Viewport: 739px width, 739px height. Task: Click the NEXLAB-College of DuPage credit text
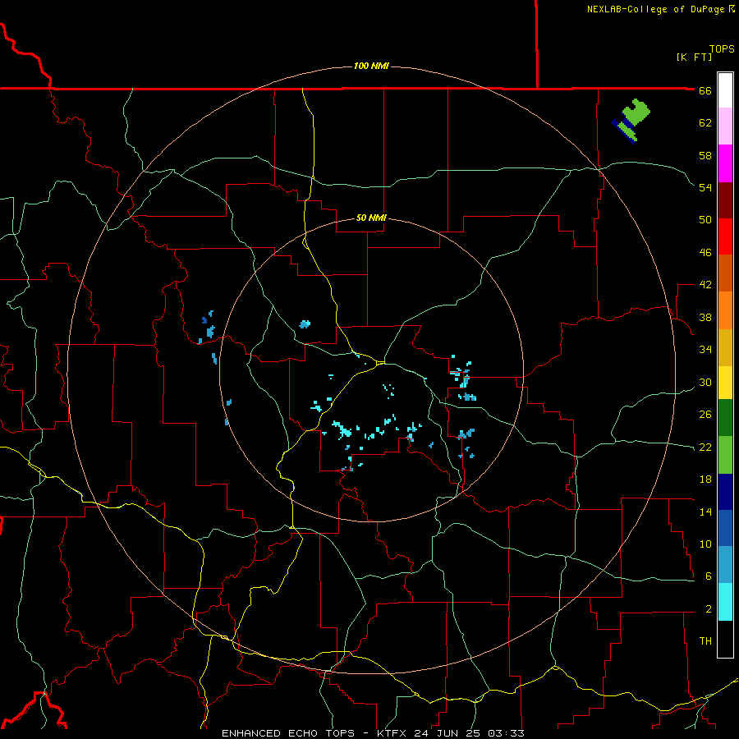point(655,9)
